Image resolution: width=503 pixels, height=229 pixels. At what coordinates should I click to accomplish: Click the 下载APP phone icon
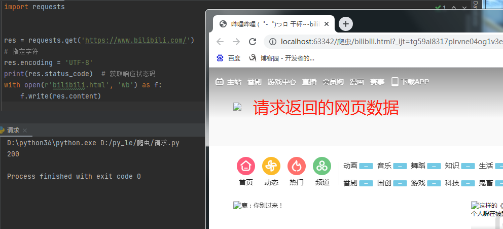pos(395,82)
